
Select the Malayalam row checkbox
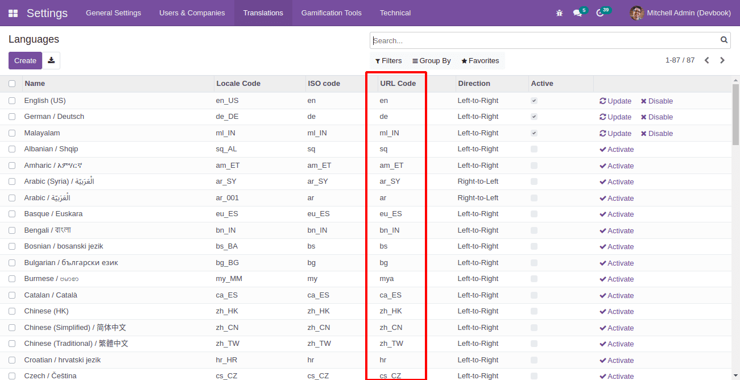click(12, 133)
